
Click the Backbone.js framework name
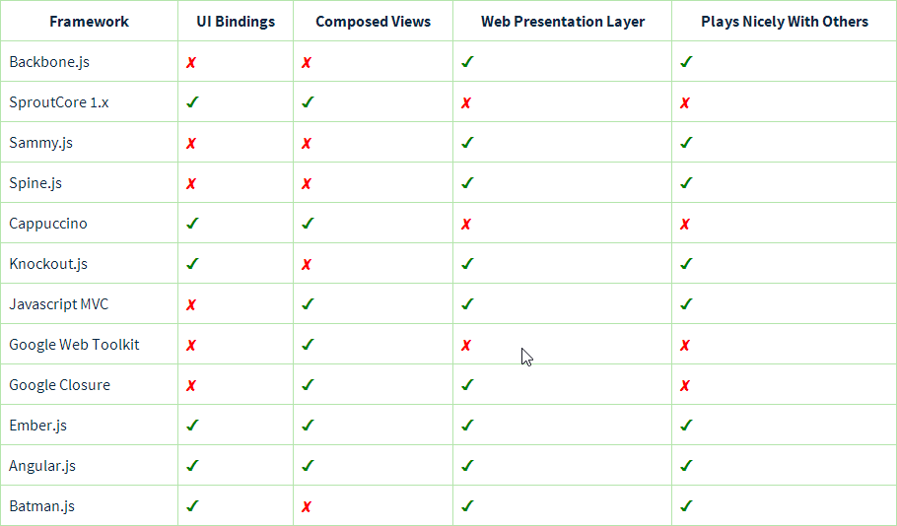[49, 62]
